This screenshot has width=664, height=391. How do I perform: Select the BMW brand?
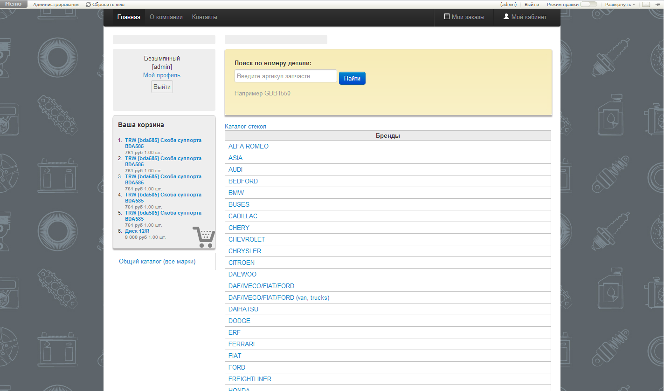coord(236,193)
